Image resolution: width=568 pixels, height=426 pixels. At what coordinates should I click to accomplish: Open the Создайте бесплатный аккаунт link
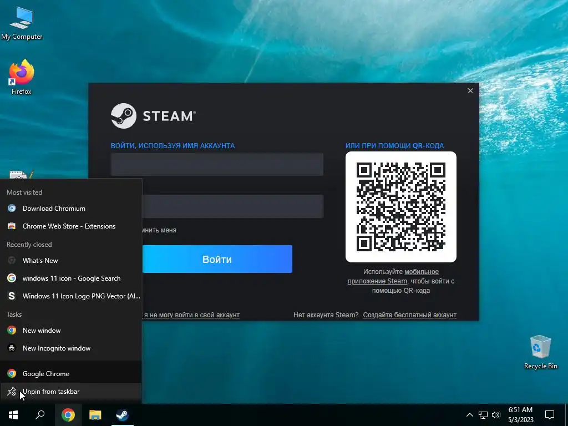tap(410, 315)
